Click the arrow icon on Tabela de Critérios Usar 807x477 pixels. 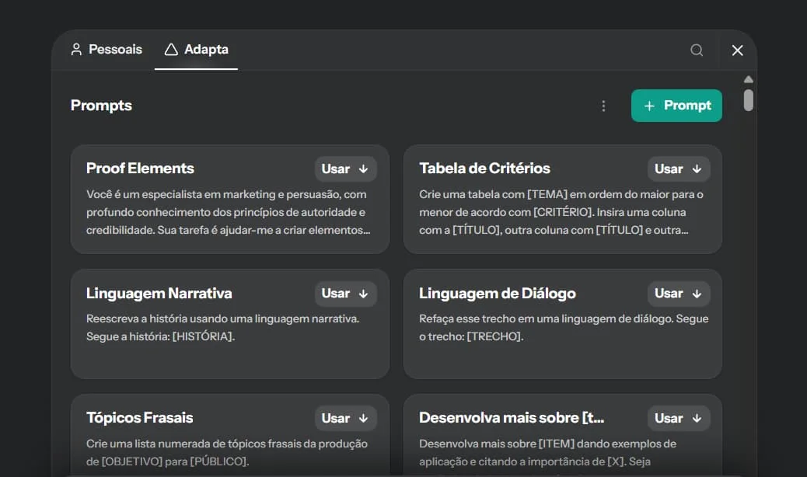(x=697, y=169)
